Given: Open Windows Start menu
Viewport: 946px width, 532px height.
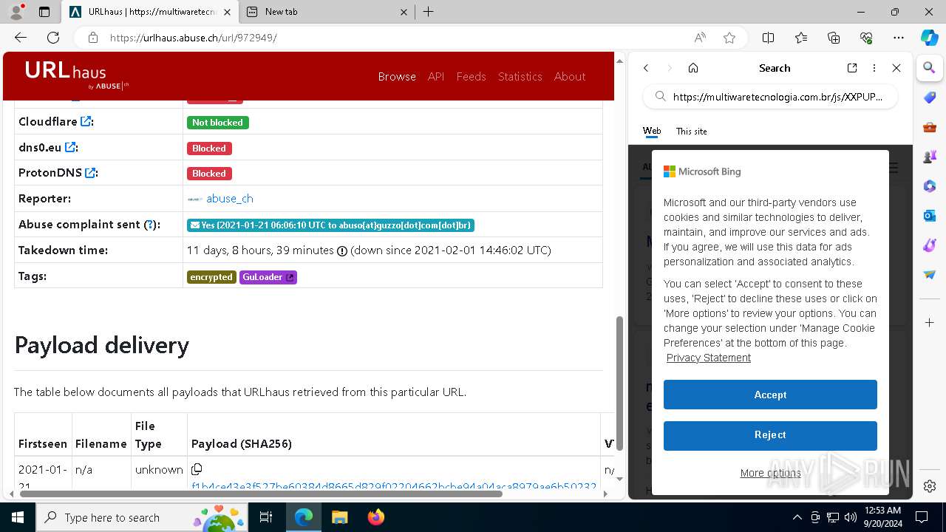Looking at the screenshot, I should click(x=18, y=517).
